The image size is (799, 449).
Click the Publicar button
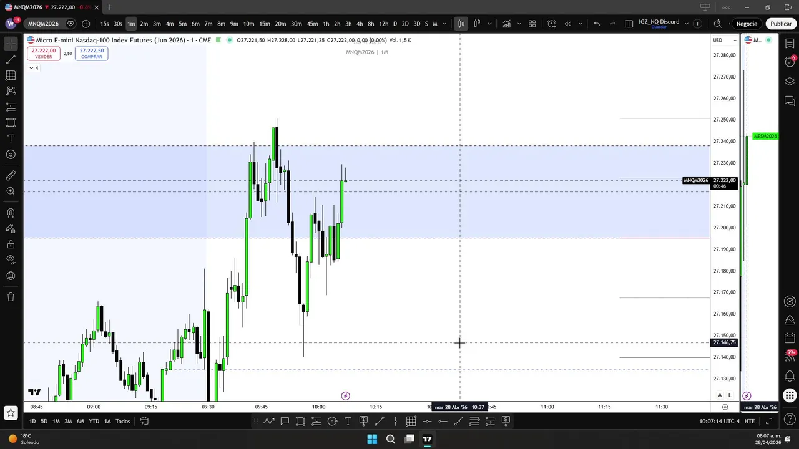coord(780,24)
